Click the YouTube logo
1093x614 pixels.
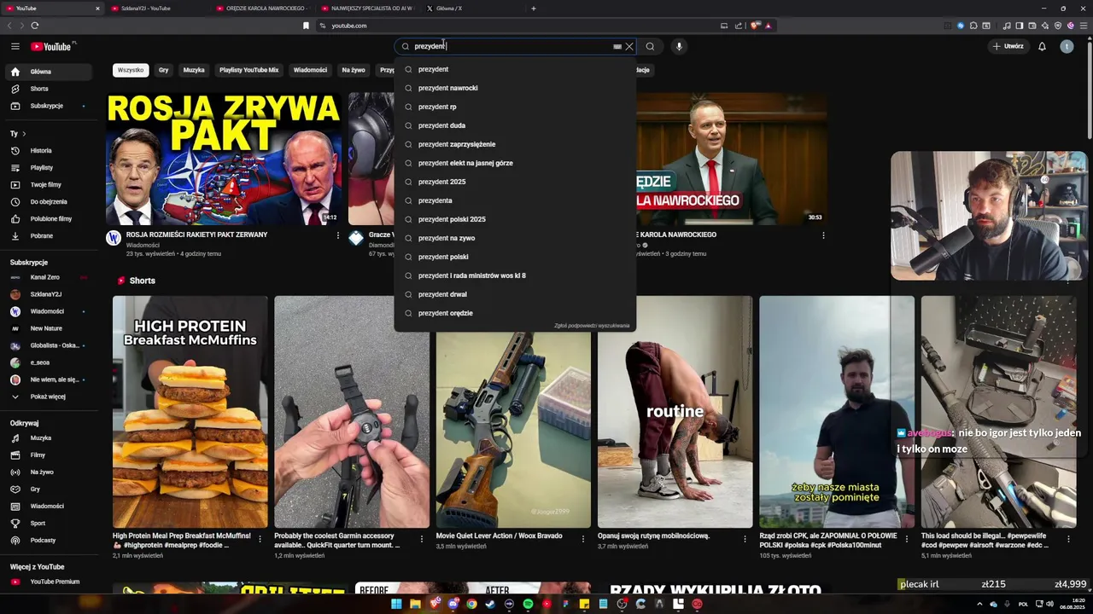click(53, 46)
